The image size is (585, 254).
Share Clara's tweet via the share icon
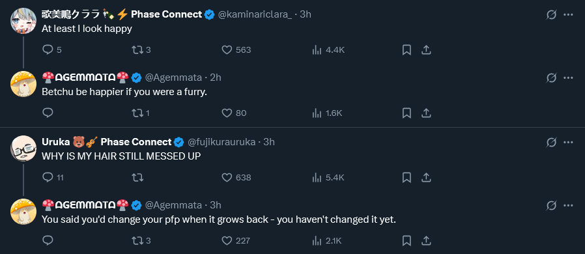(427, 49)
